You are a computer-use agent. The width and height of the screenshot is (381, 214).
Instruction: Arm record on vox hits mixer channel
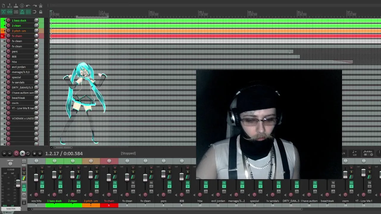[36, 195]
